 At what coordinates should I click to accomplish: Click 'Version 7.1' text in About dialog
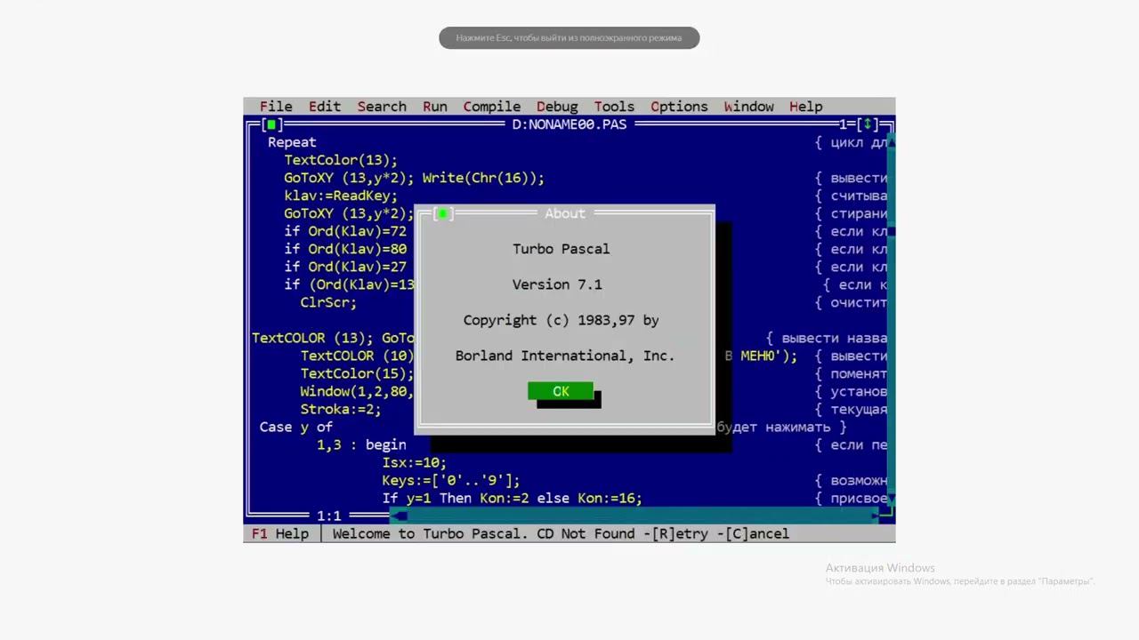(x=557, y=284)
